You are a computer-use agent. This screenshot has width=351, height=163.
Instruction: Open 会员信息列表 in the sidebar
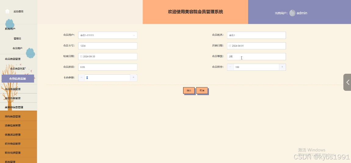coord(17,69)
